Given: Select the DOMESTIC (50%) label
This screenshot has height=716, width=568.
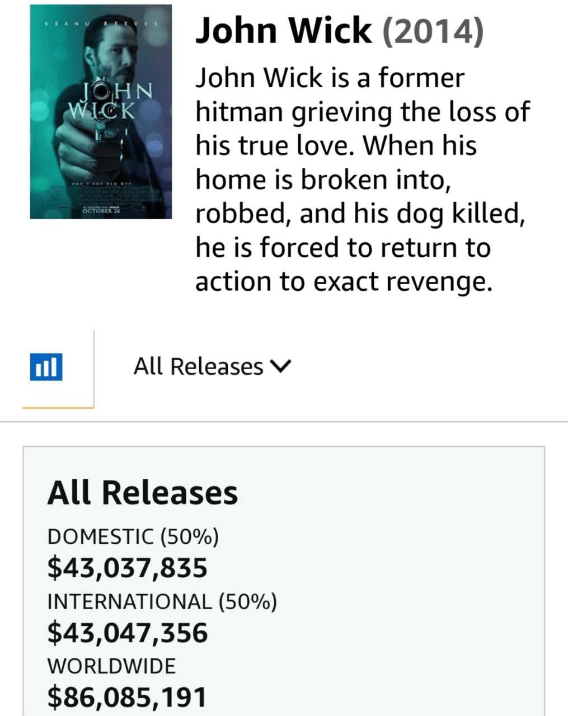Looking at the screenshot, I should (133, 536).
